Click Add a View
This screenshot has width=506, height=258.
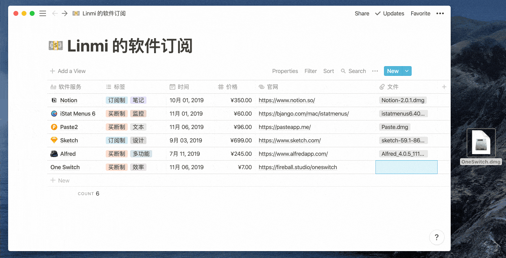(68, 71)
